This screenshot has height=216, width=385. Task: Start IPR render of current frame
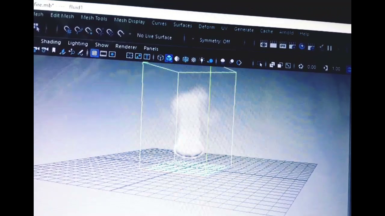283,46
